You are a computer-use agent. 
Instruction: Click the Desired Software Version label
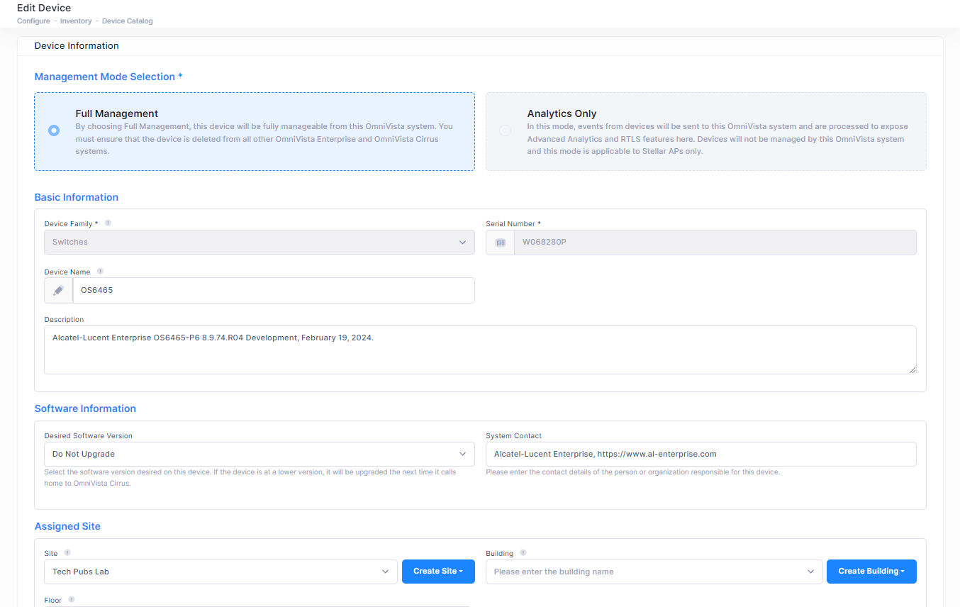(x=88, y=436)
